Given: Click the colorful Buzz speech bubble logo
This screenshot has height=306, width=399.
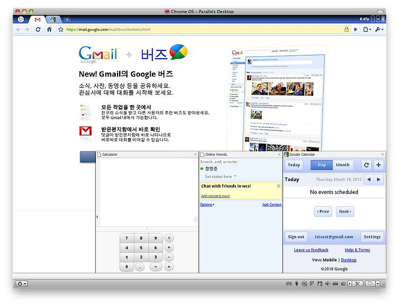Looking at the screenshot, I should tap(178, 52).
